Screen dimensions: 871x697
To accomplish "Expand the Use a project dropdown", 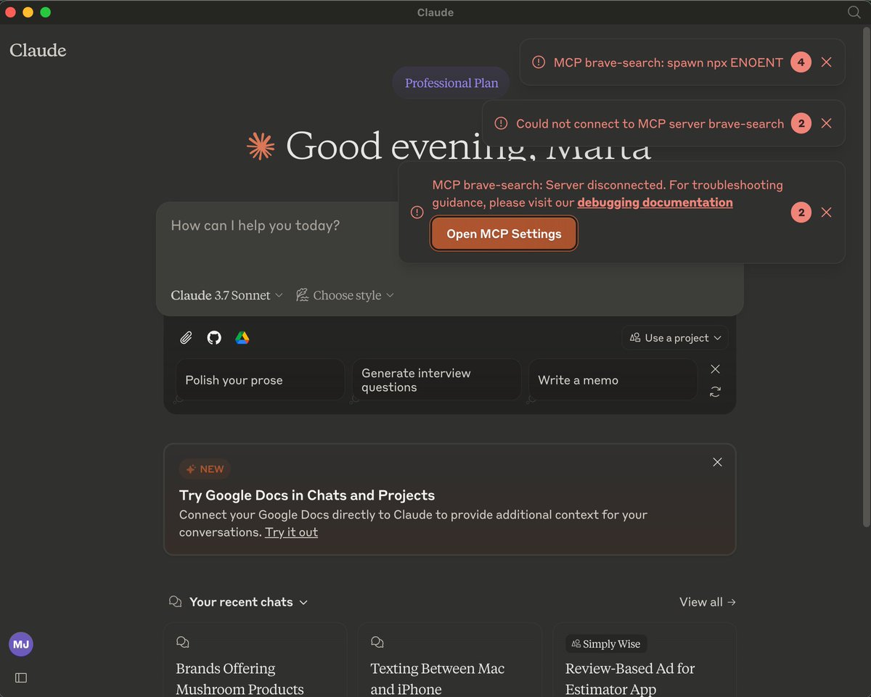I will (674, 337).
